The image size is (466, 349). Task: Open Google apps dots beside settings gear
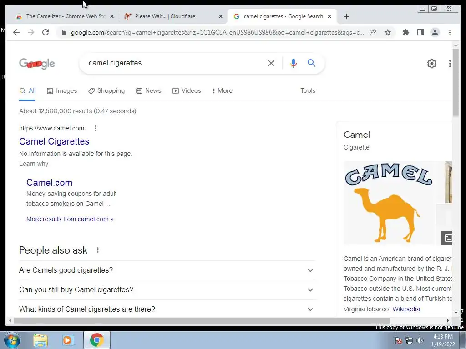pos(450,64)
